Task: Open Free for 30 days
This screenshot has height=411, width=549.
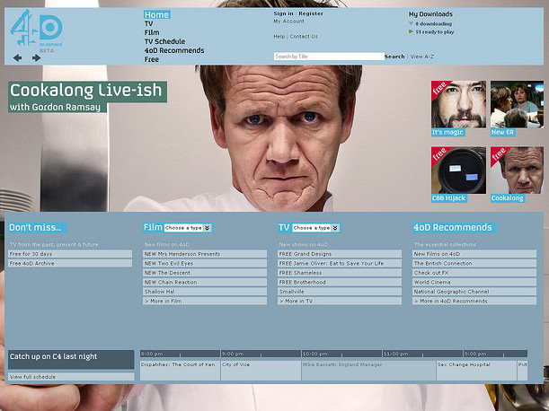Action: pos(70,254)
